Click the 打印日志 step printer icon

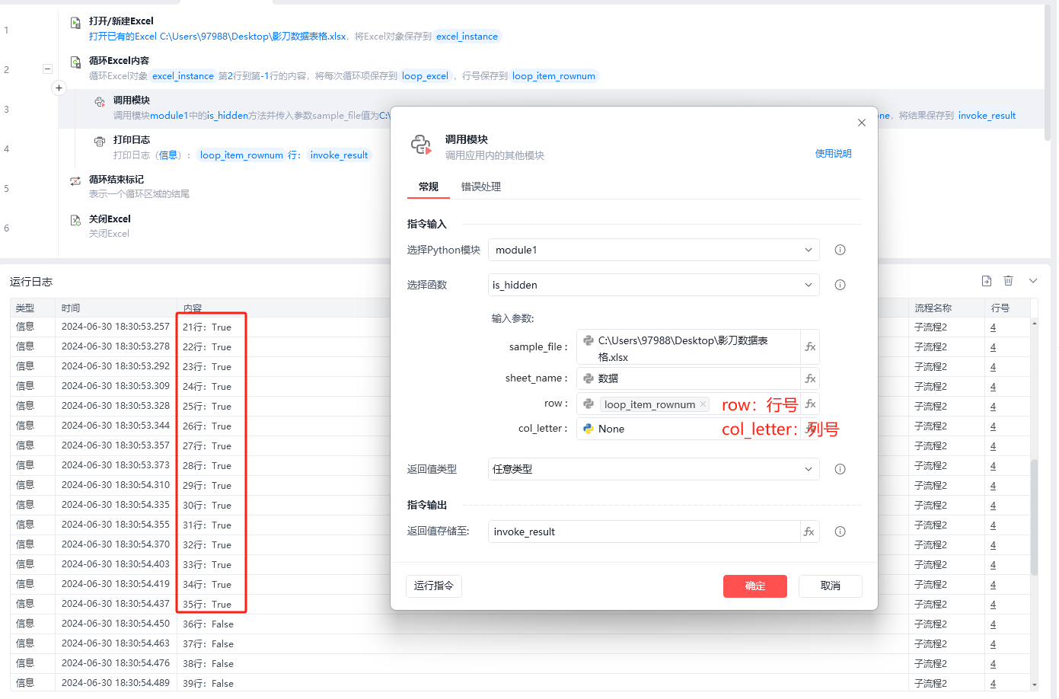point(100,141)
